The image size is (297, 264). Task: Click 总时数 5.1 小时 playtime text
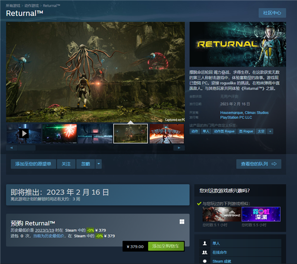(215, 225)
